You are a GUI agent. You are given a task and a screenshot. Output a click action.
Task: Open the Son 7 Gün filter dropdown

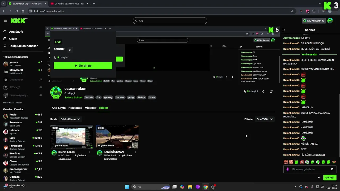265,119
